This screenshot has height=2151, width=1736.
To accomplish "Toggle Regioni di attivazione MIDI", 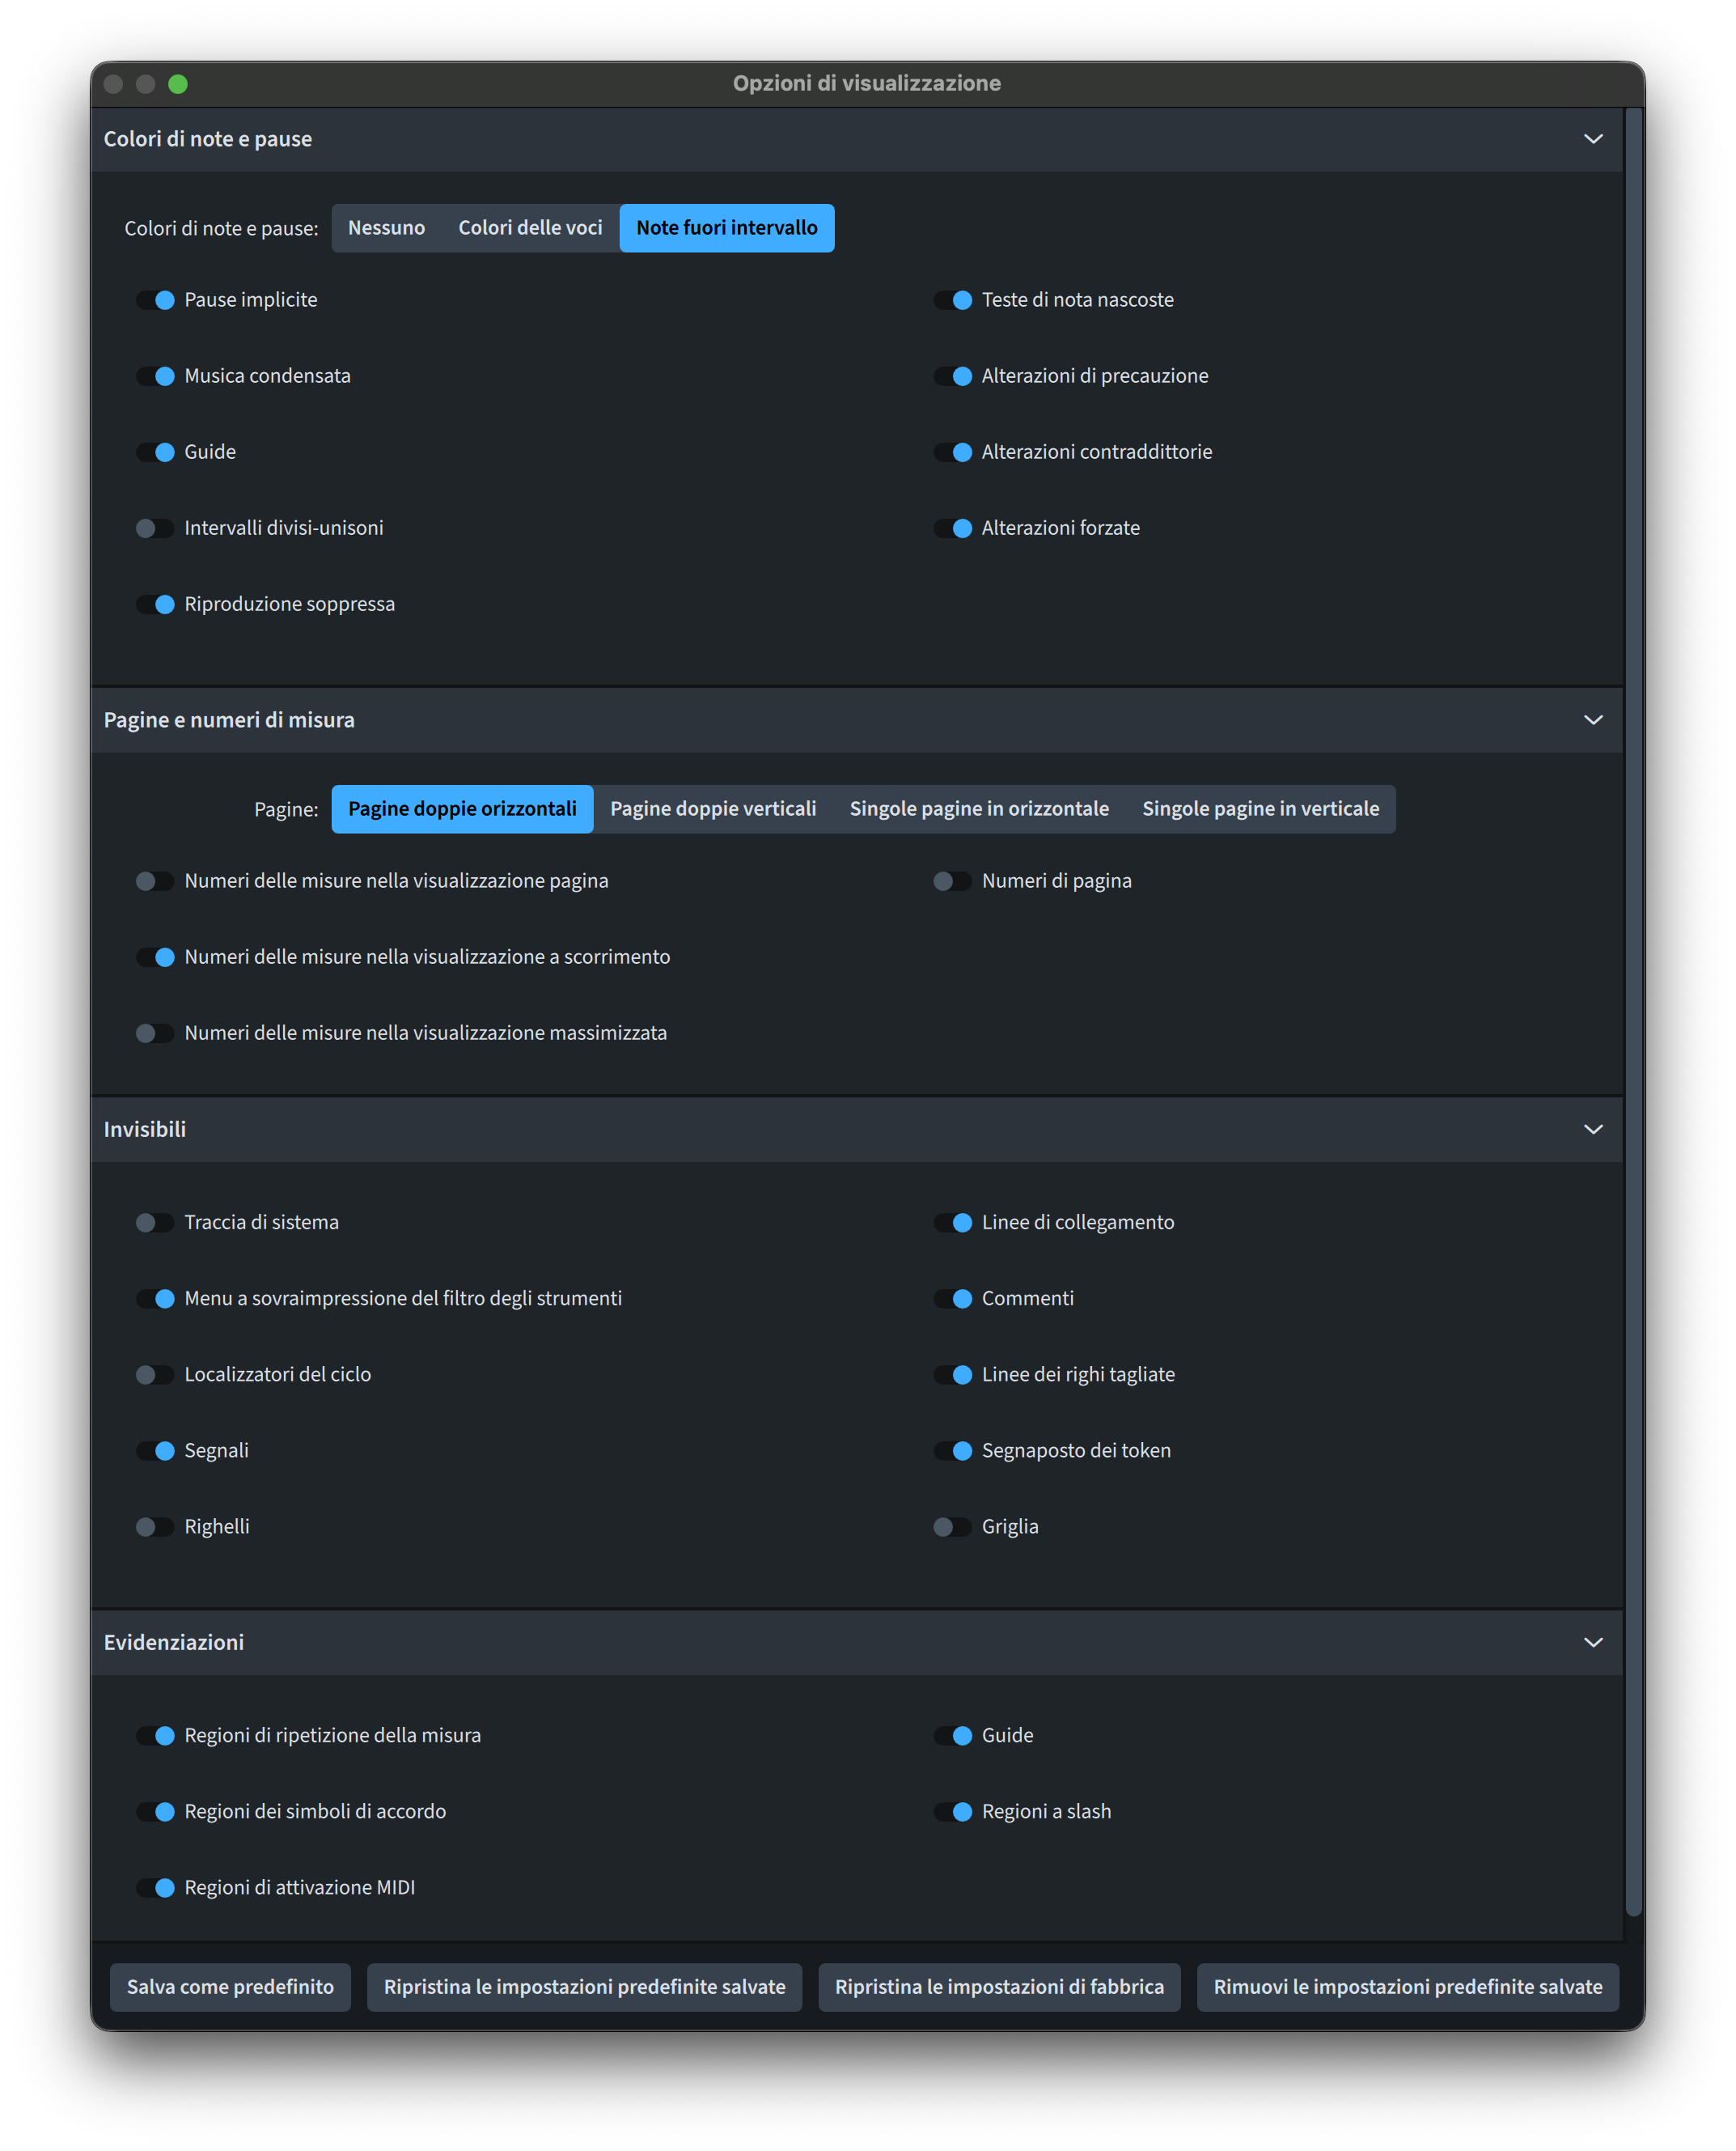I will (155, 1888).
